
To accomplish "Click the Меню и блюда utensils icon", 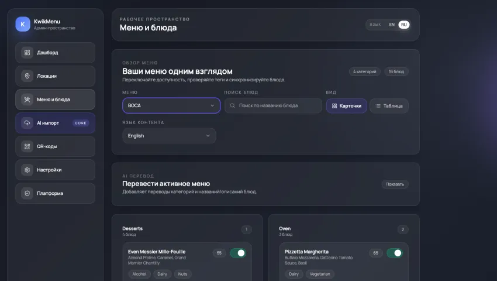I will point(27,100).
